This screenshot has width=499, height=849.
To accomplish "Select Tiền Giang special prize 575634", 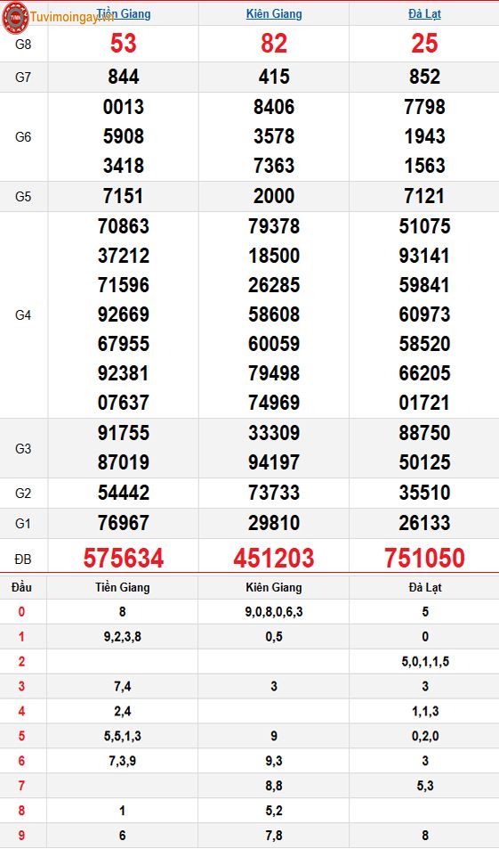I will point(124,558).
